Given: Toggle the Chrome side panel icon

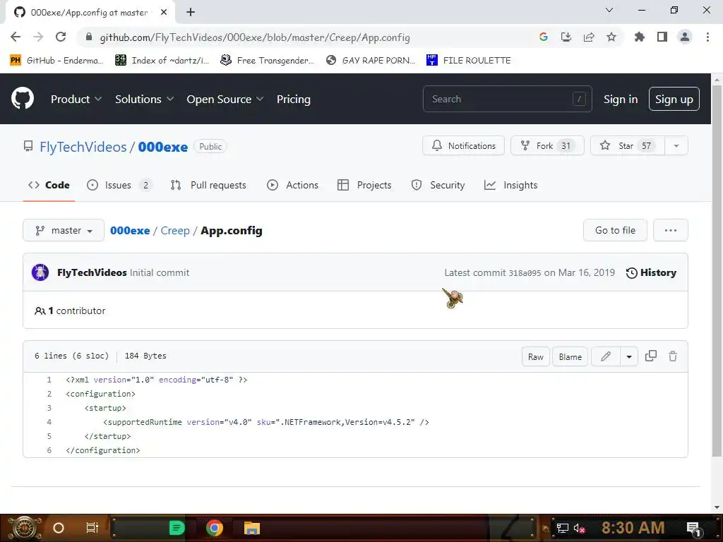Looking at the screenshot, I should coord(662,37).
